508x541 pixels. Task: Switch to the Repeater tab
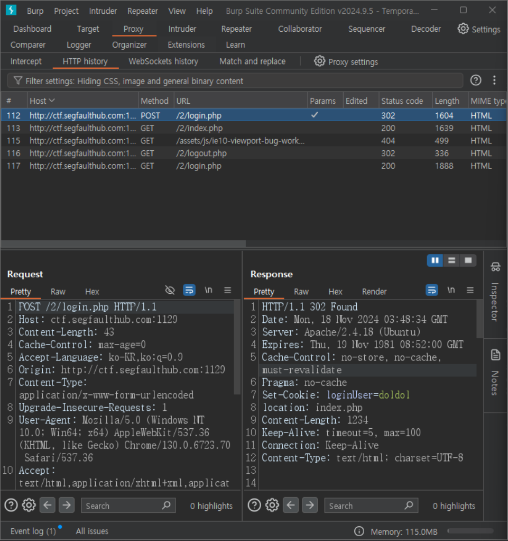[236, 29]
